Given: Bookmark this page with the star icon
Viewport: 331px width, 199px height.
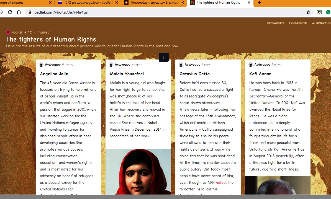Looking at the screenshot, I should click(308, 12).
